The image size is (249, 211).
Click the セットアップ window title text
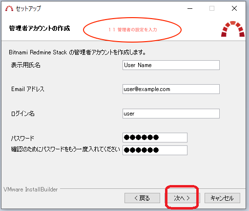click(x=28, y=8)
